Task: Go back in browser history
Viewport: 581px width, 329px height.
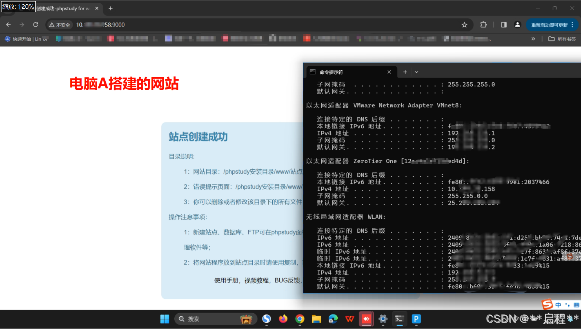Action: click(x=8, y=25)
